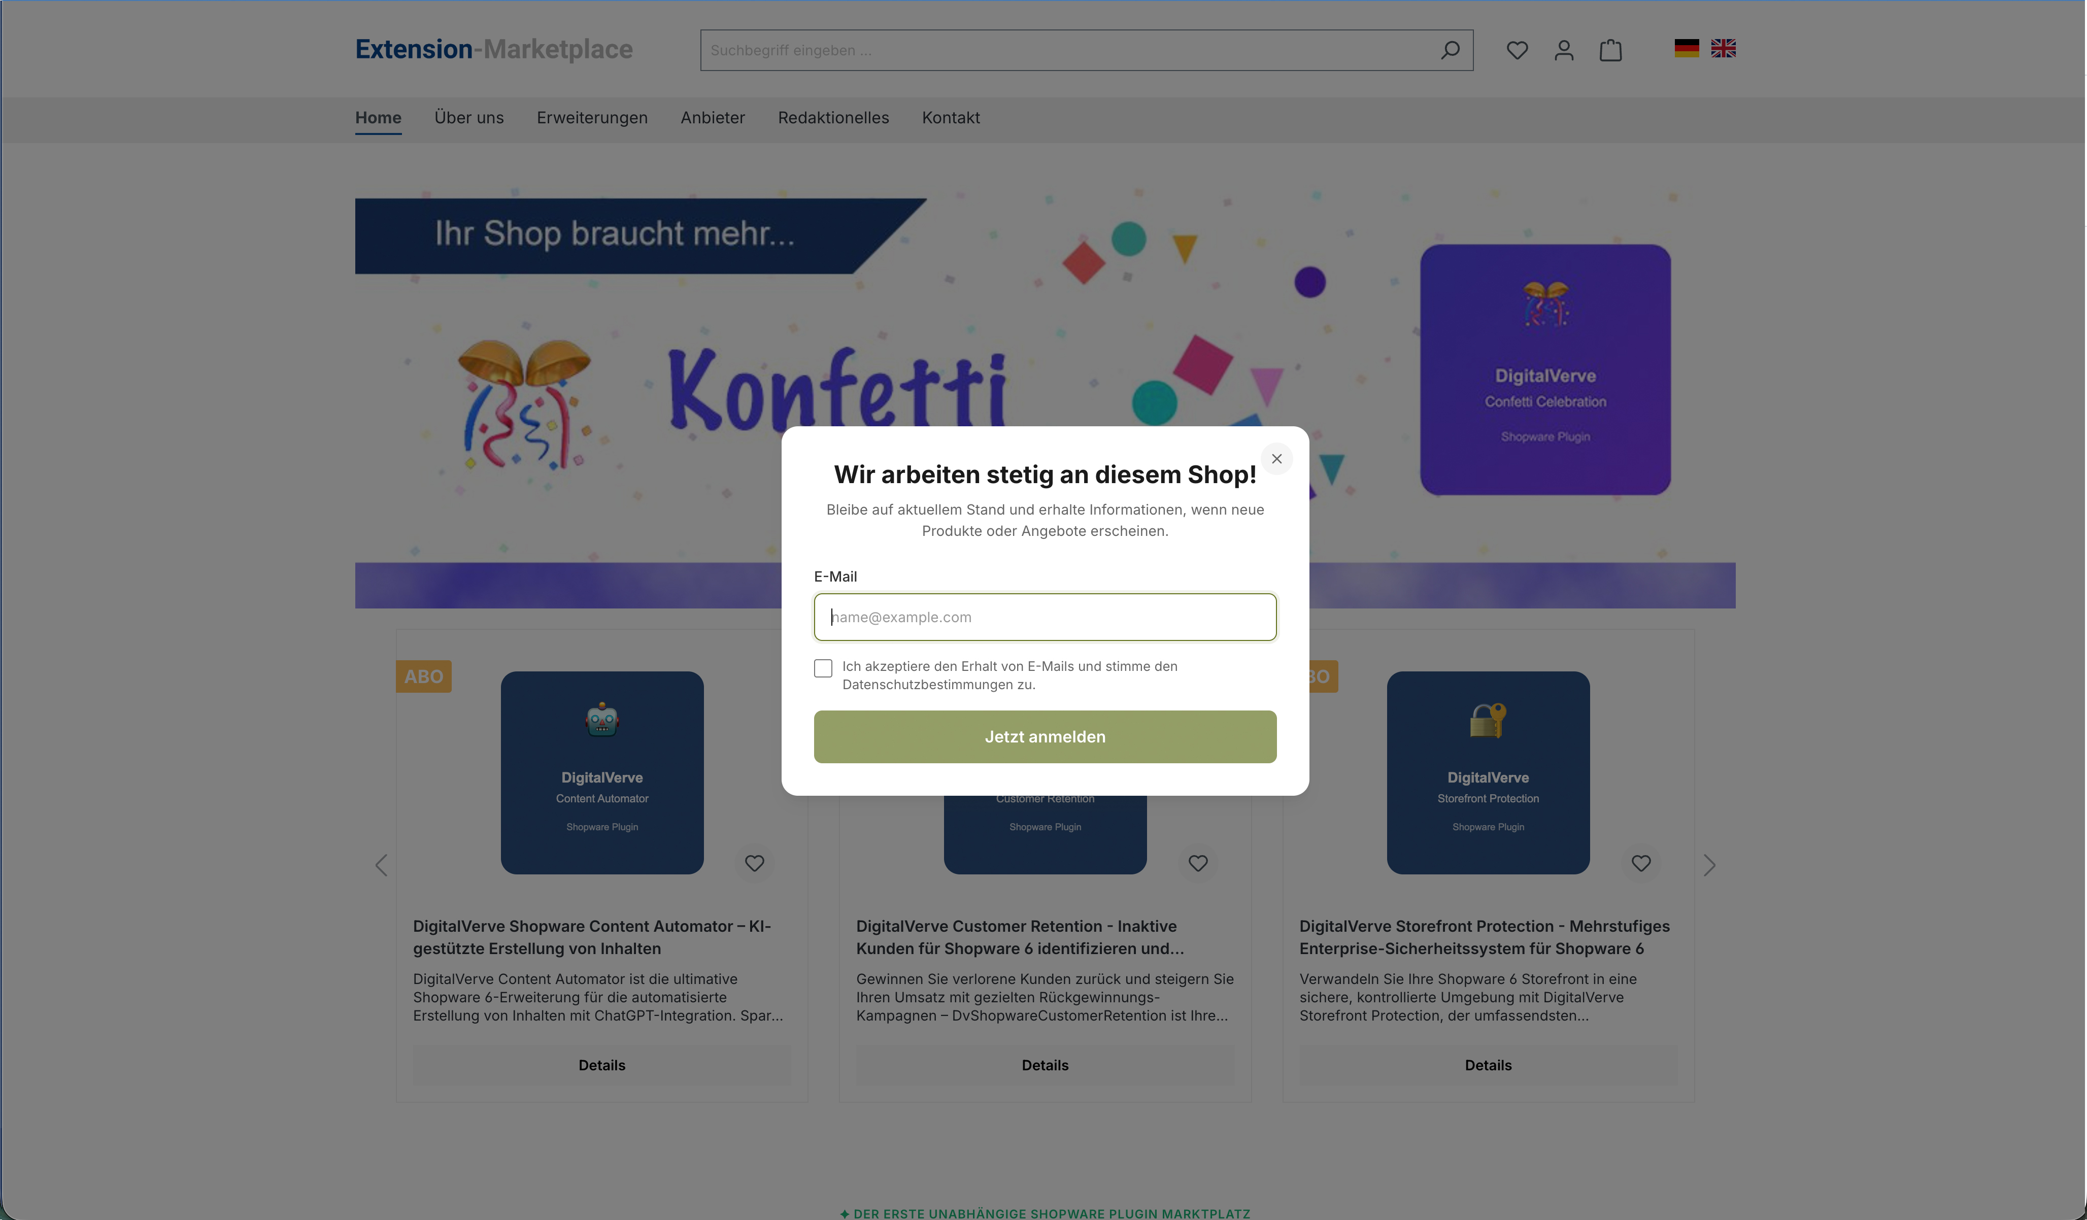Focus the E-Mail input field

click(1045, 617)
